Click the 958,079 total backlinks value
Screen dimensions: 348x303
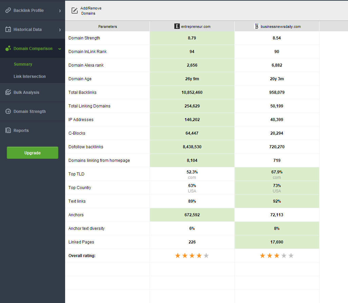pyautogui.click(x=277, y=92)
